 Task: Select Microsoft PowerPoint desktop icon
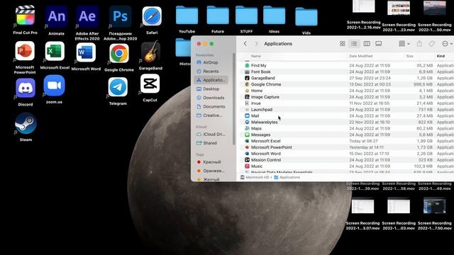tap(25, 51)
